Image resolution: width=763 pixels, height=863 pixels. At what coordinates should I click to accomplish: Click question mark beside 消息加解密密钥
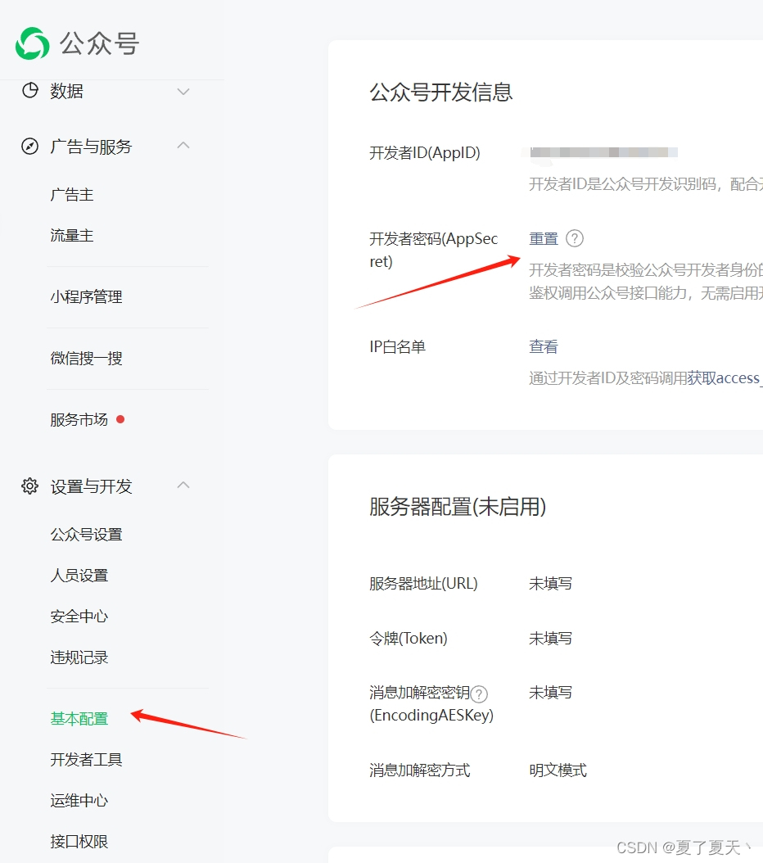click(478, 692)
